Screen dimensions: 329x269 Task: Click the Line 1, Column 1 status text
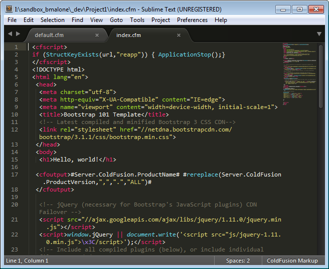pyautogui.click(x=27, y=260)
